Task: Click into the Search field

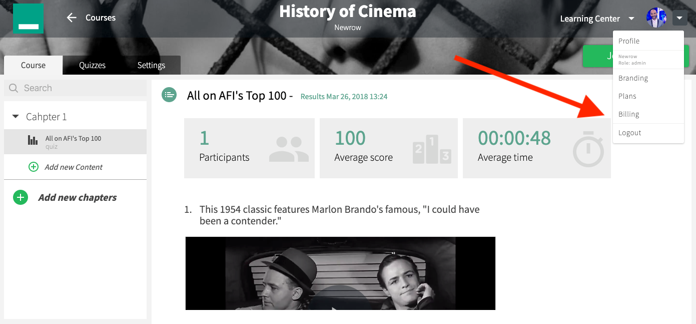Action: (75, 88)
